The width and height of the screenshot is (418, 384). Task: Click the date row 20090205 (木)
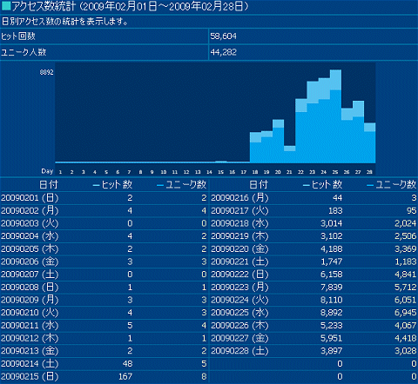point(30,248)
